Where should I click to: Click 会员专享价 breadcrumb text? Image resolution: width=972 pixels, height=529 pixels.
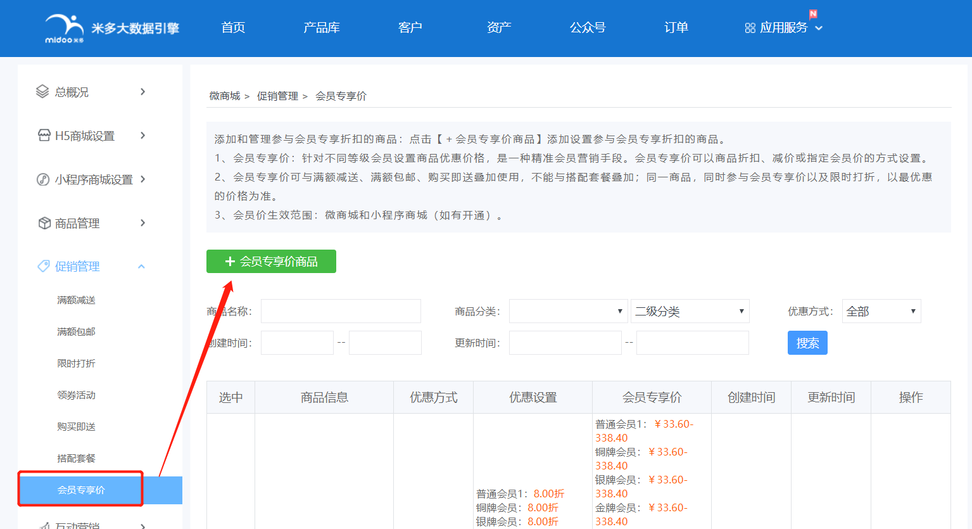(x=341, y=96)
